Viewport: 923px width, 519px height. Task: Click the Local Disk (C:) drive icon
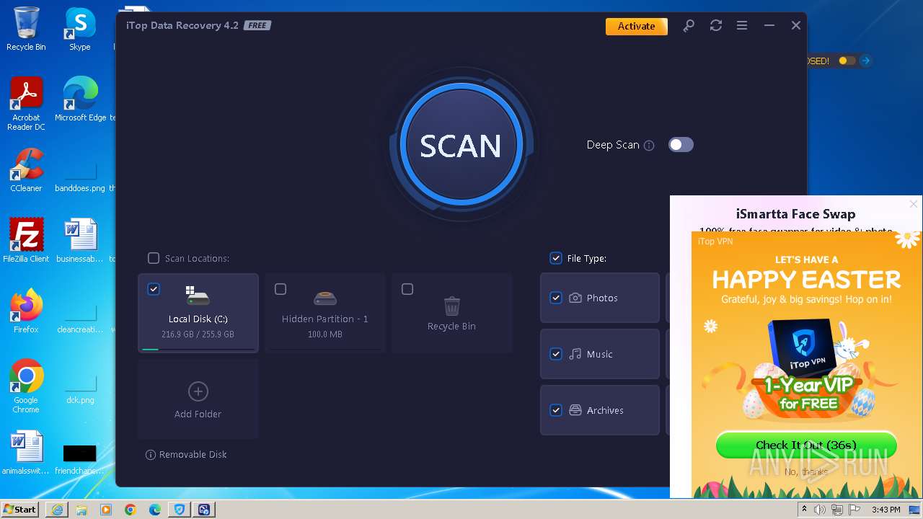(x=197, y=295)
